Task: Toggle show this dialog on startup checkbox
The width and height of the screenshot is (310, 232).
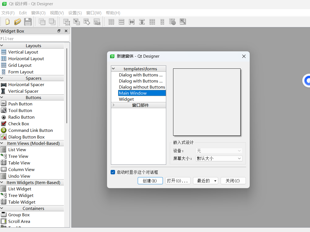Action: (x=113, y=172)
